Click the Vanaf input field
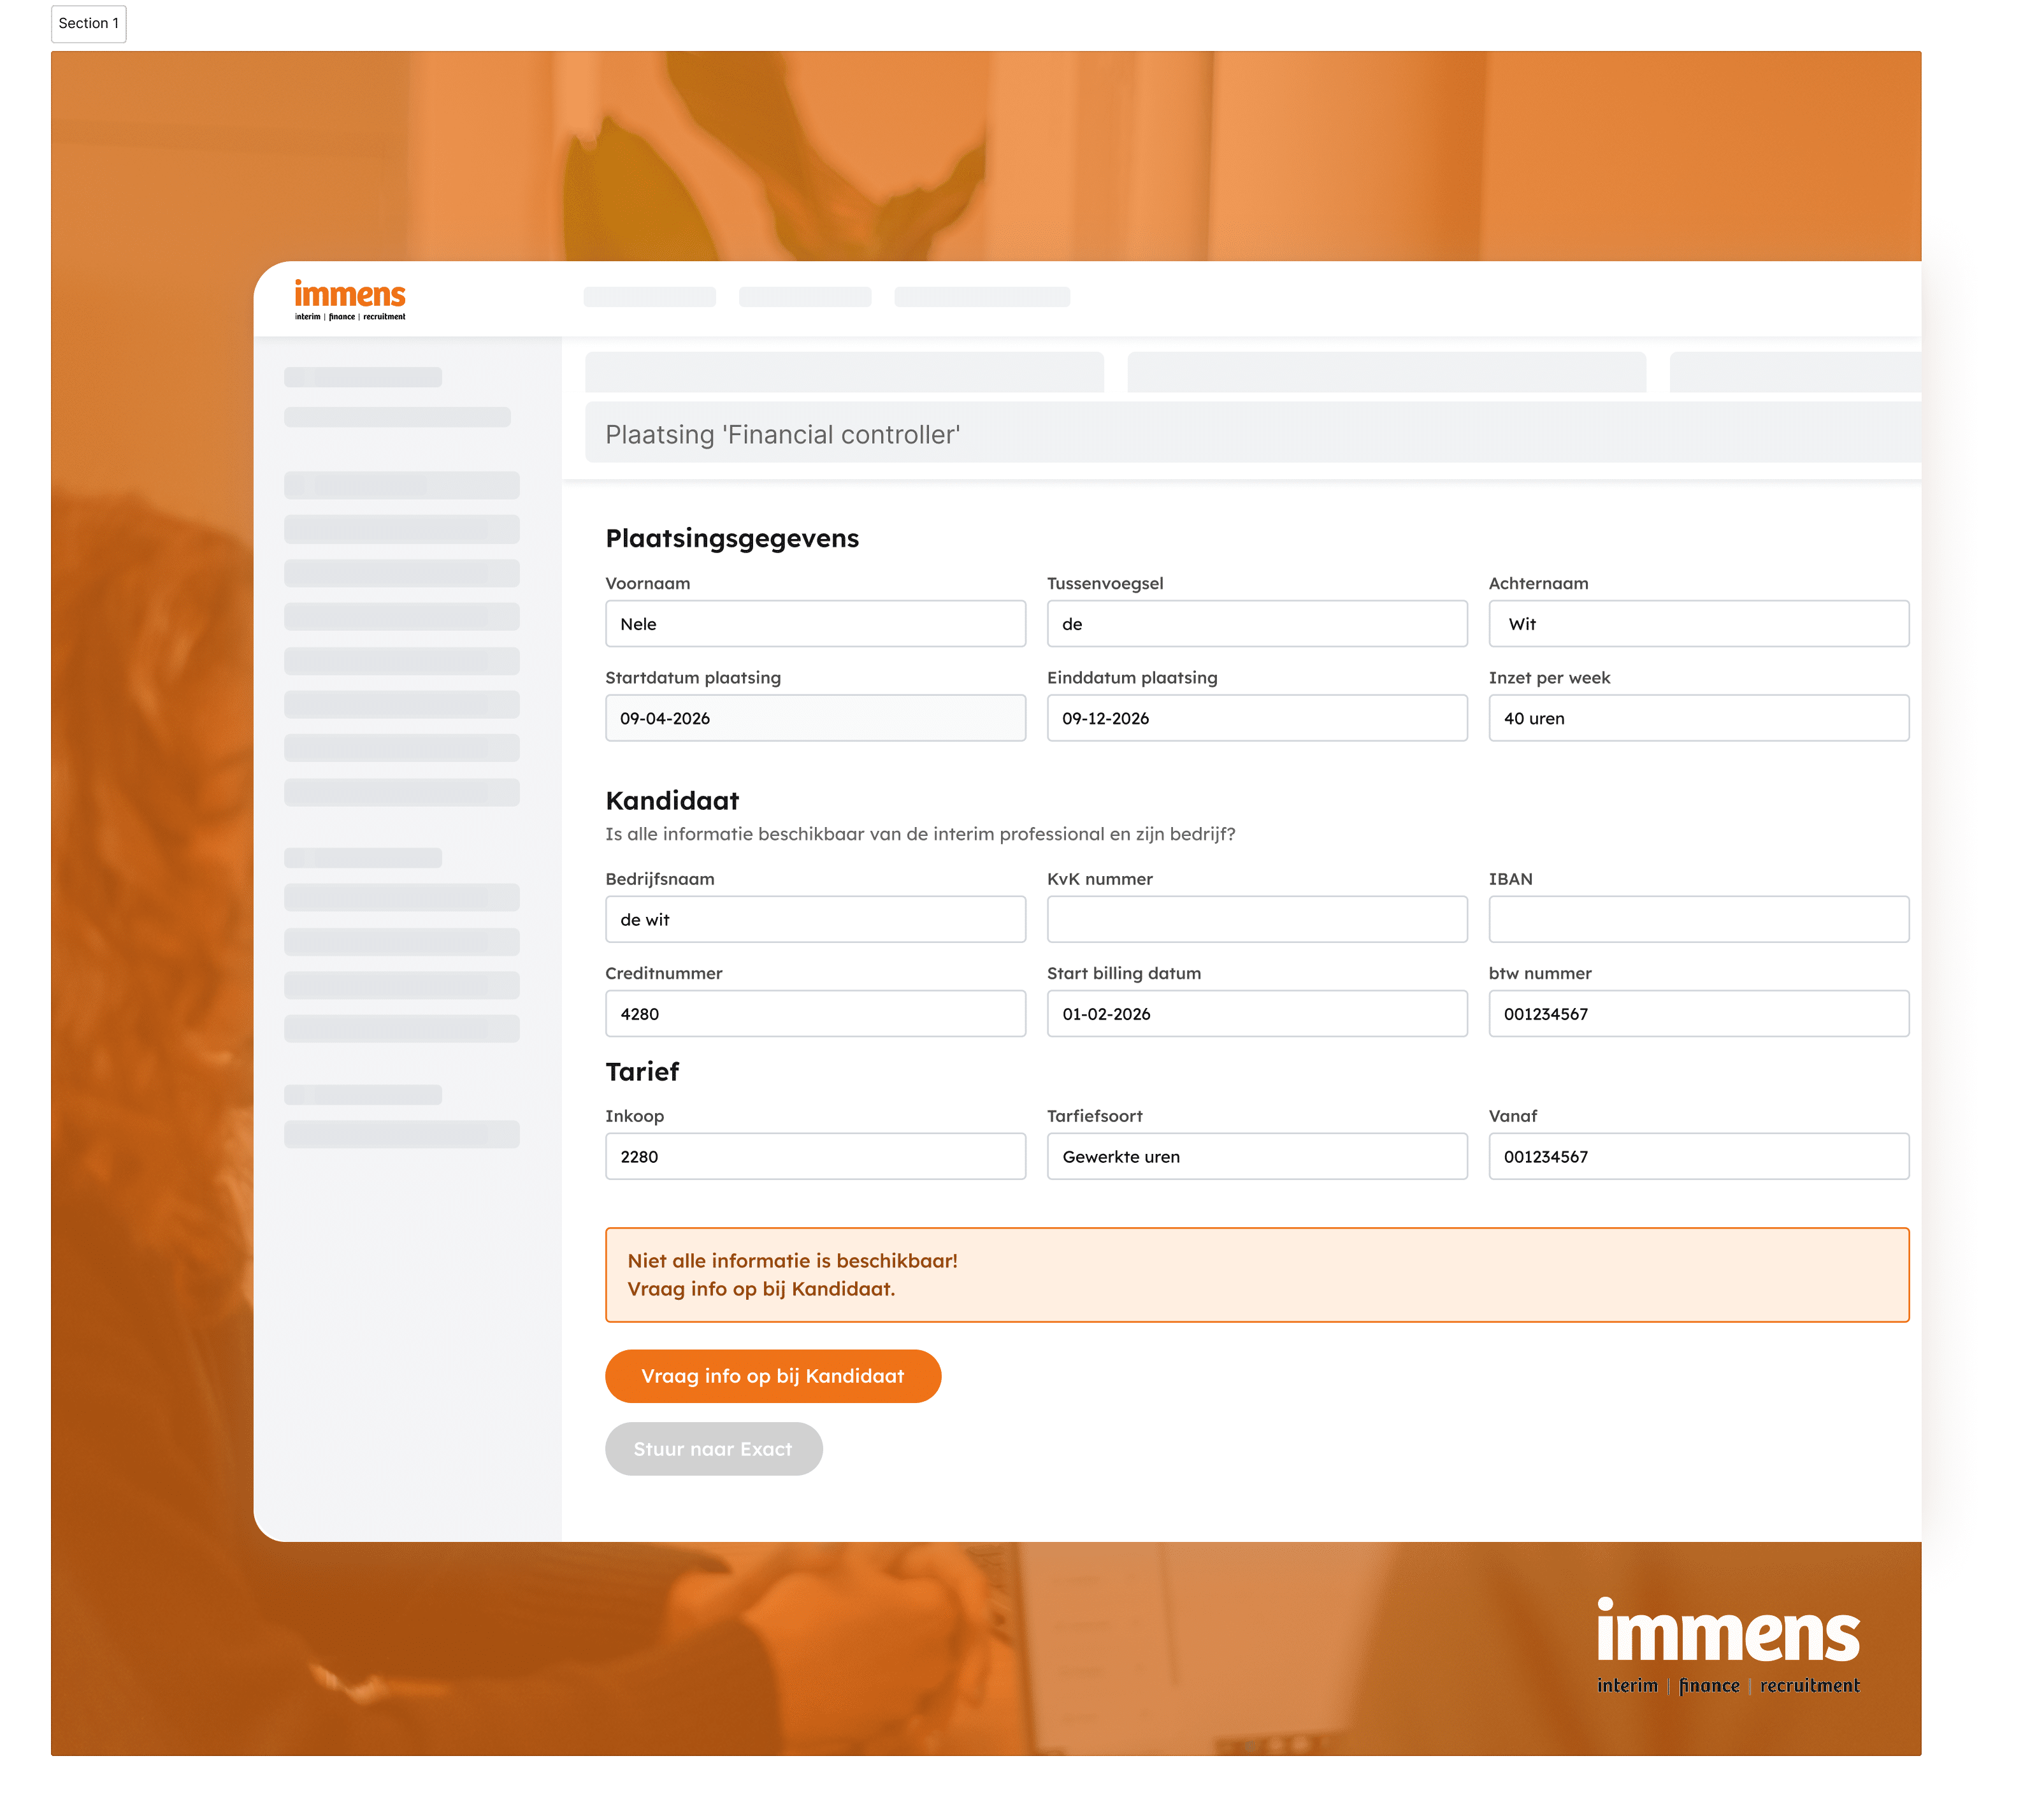 pos(1698,1156)
